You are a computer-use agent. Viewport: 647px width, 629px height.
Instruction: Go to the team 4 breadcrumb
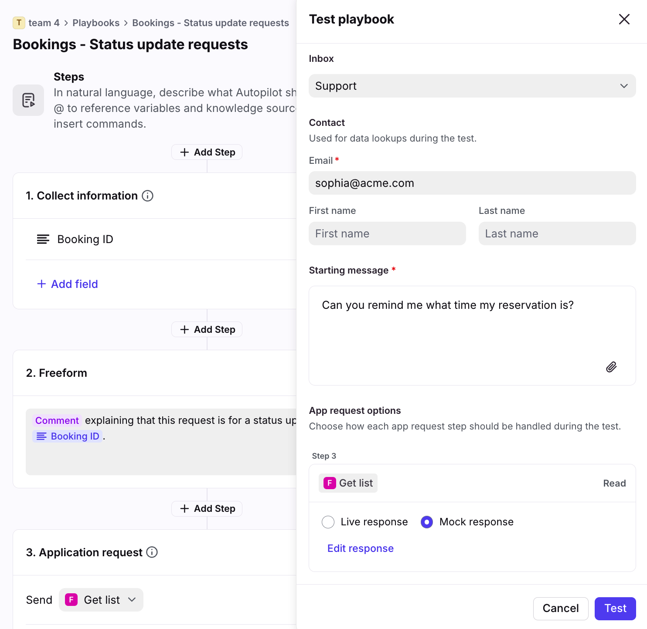[44, 23]
